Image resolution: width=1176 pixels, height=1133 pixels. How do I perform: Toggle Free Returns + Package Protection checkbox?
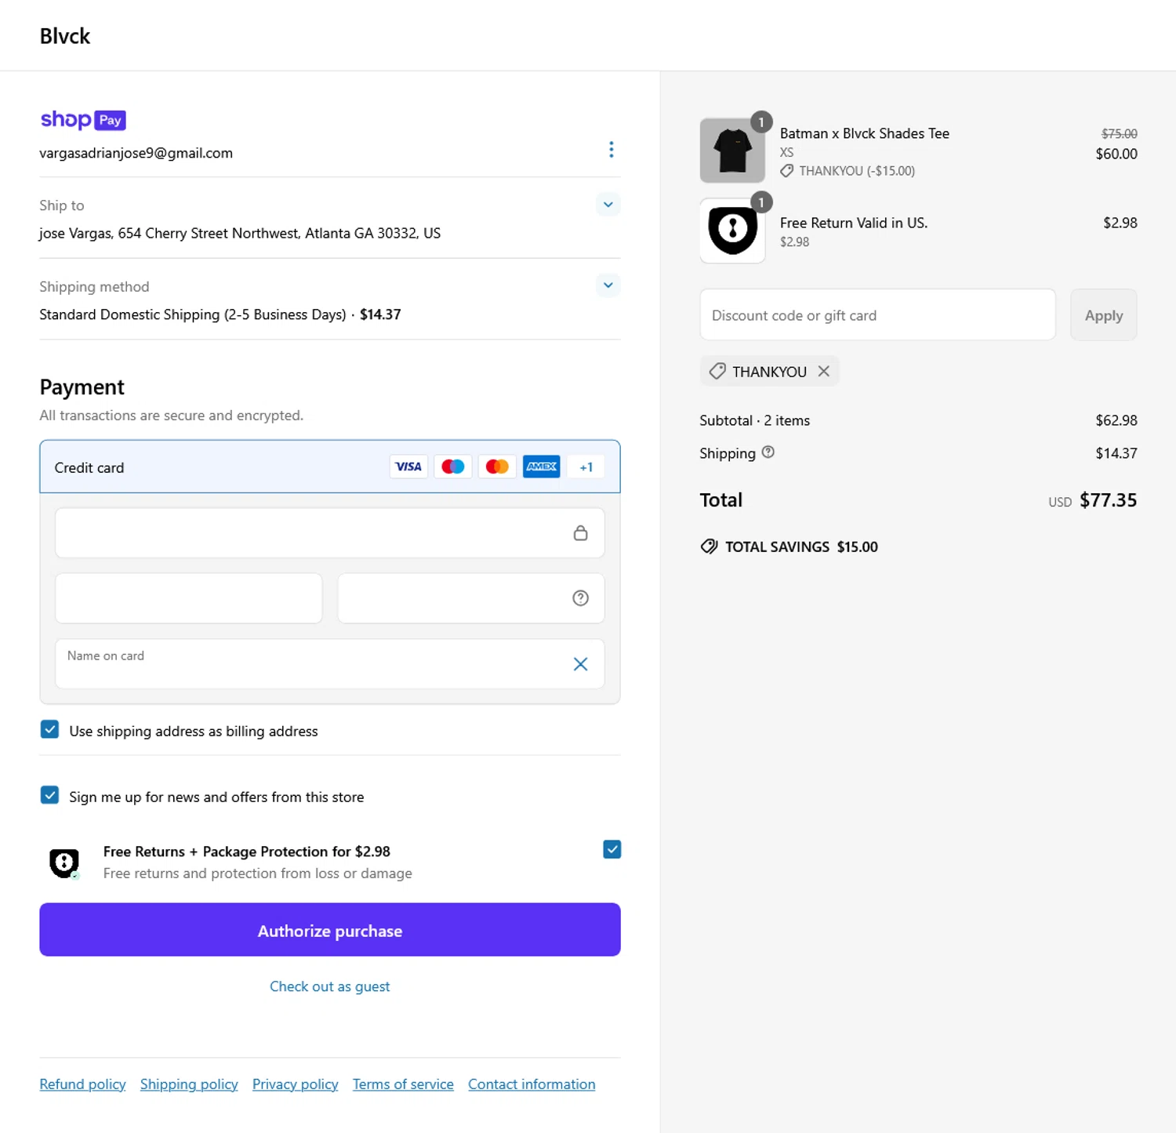pyautogui.click(x=612, y=849)
